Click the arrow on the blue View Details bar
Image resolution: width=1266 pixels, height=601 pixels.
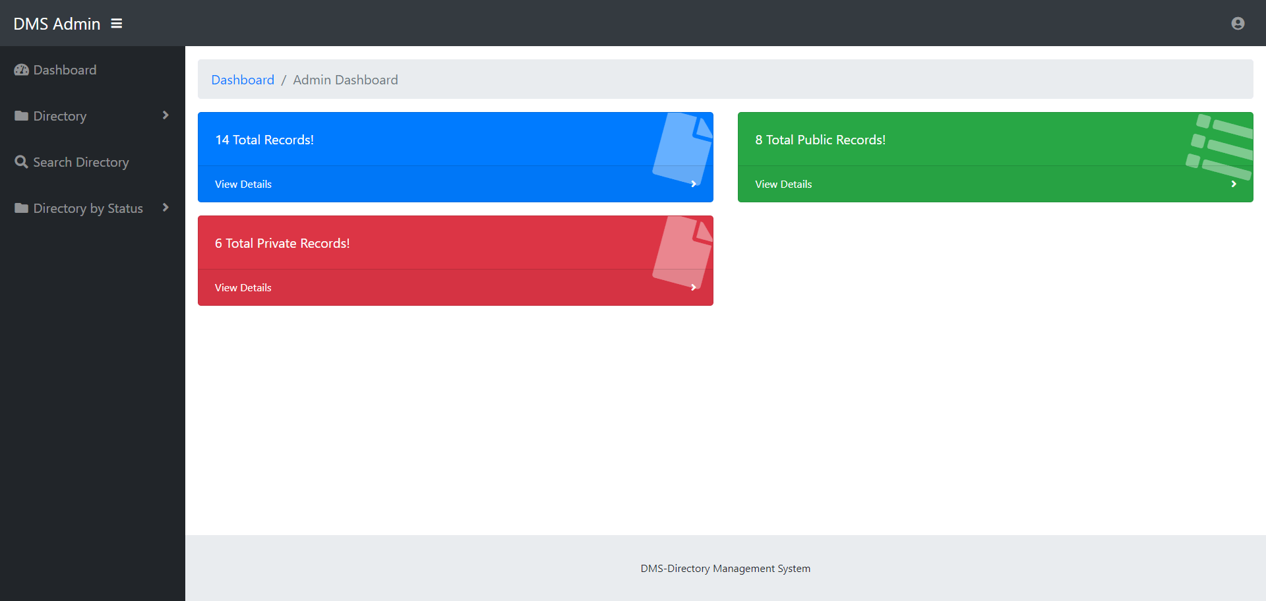pyautogui.click(x=693, y=184)
